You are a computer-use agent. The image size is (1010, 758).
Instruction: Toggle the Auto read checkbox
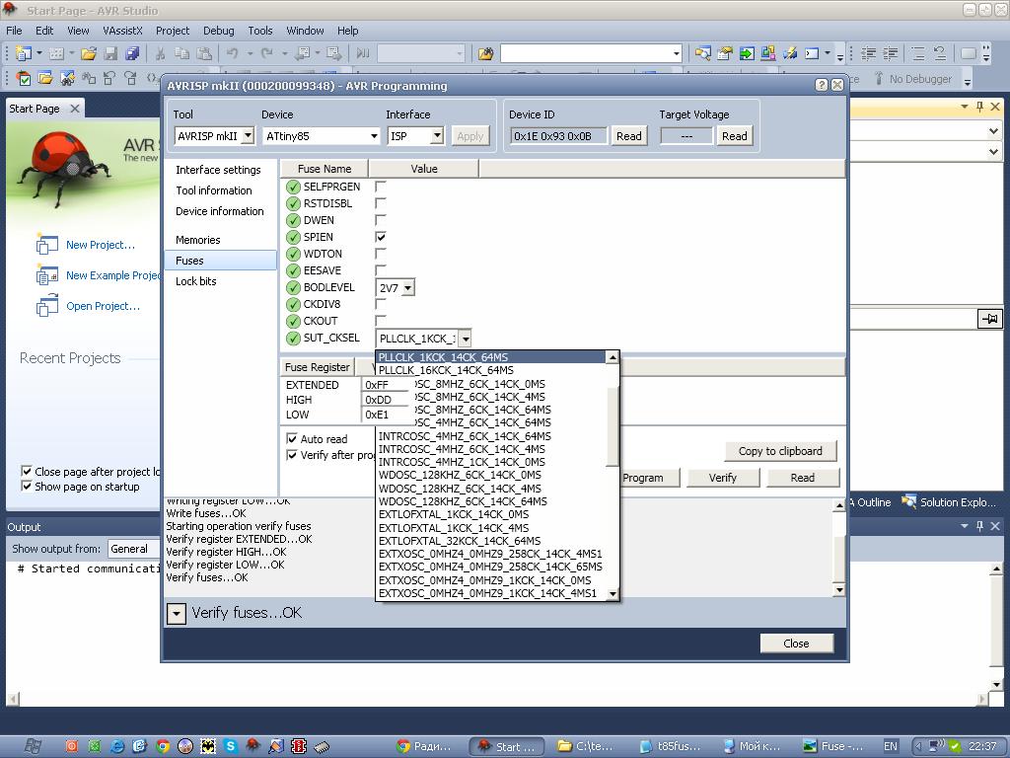point(292,439)
